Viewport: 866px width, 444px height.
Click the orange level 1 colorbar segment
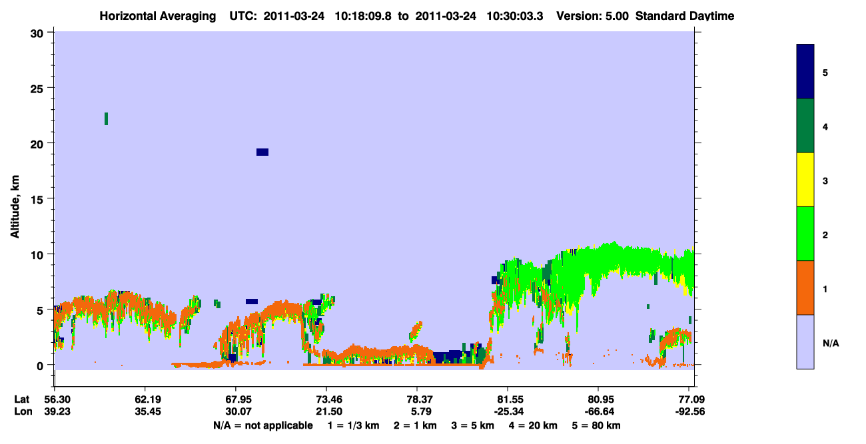point(805,288)
